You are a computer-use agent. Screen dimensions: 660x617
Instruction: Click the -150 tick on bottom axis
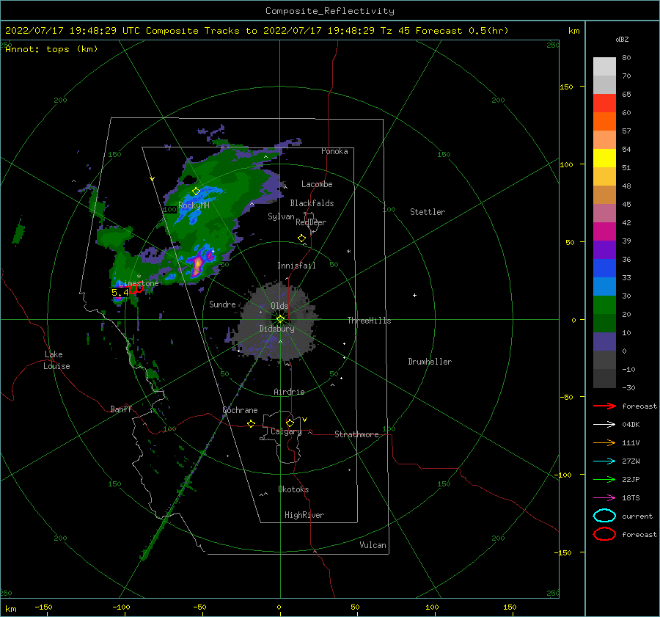pos(44,607)
